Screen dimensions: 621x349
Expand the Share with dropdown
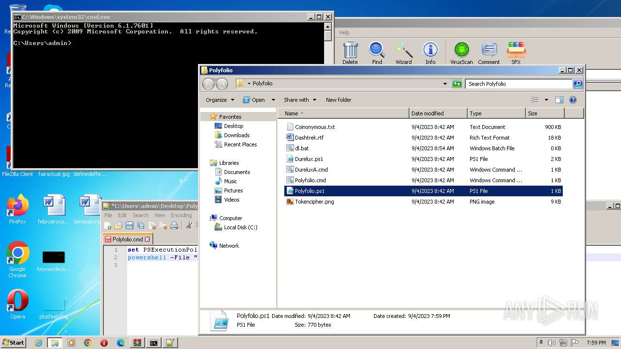pyautogui.click(x=300, y=100)
